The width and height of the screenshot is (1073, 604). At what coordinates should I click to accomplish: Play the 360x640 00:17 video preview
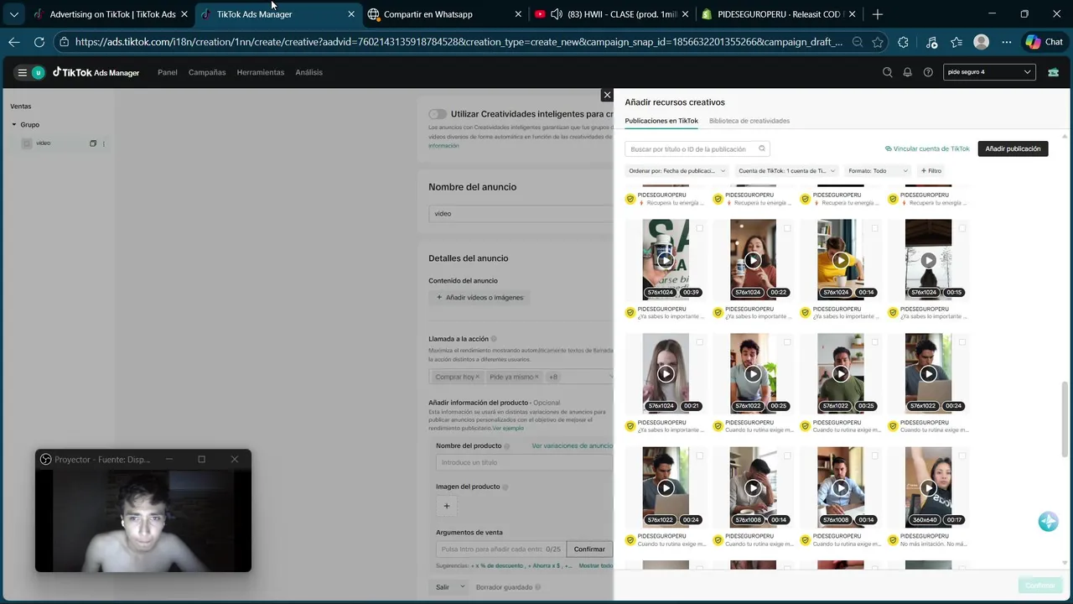(x=928, y=487)
